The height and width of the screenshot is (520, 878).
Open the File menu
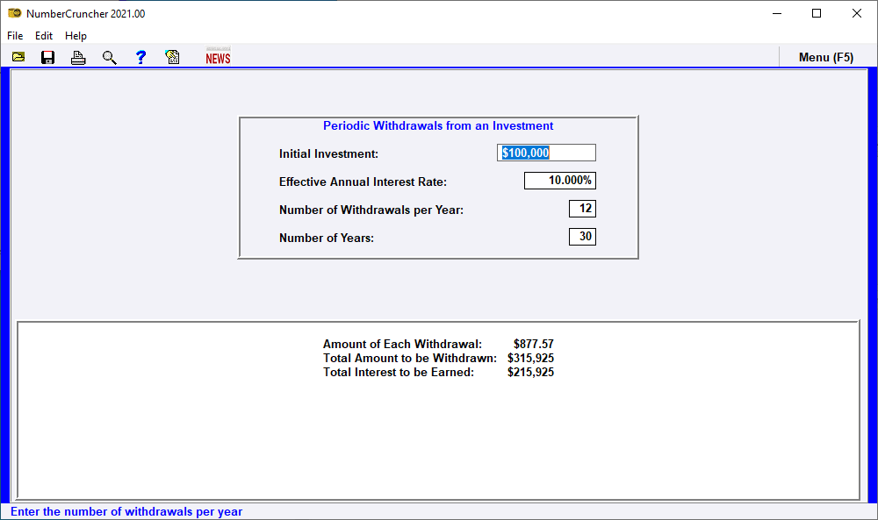point(15,36)
